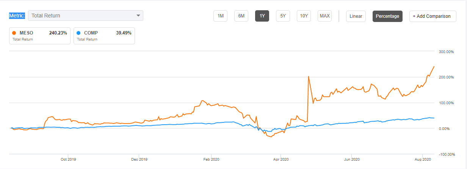This screenshot has width=467, height=169.
Task: Select the MESO total return legend card
Action: 40,36
